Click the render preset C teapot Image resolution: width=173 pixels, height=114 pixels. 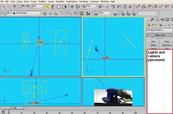click(134, 13)
